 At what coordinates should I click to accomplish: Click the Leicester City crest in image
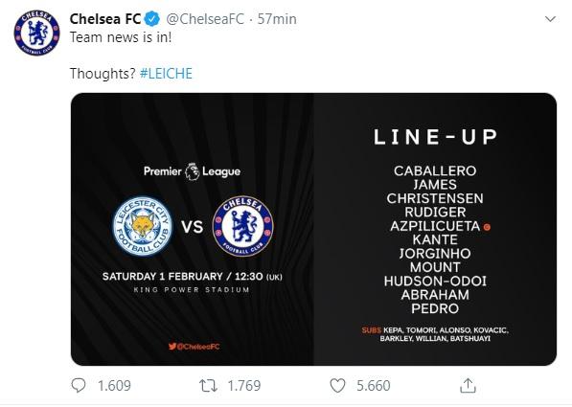(x=143, y=226)
